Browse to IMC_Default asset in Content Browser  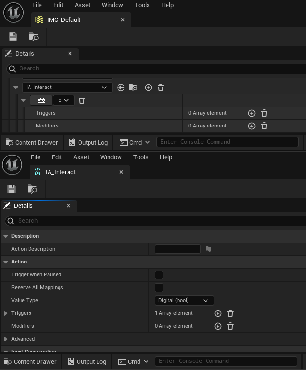tap(33, 37)
